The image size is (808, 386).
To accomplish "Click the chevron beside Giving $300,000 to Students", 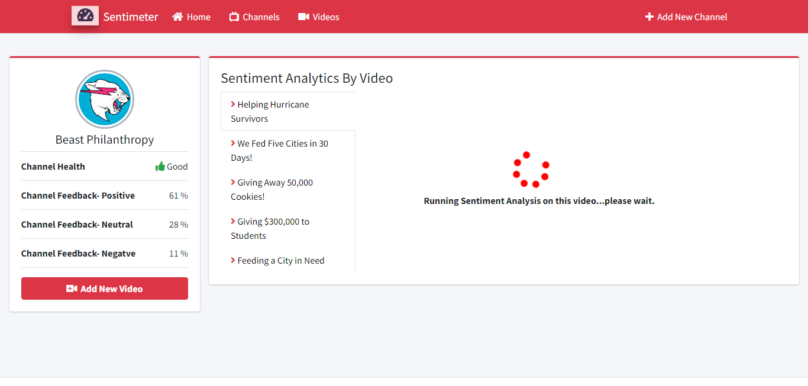I will (x=233, y=221).
